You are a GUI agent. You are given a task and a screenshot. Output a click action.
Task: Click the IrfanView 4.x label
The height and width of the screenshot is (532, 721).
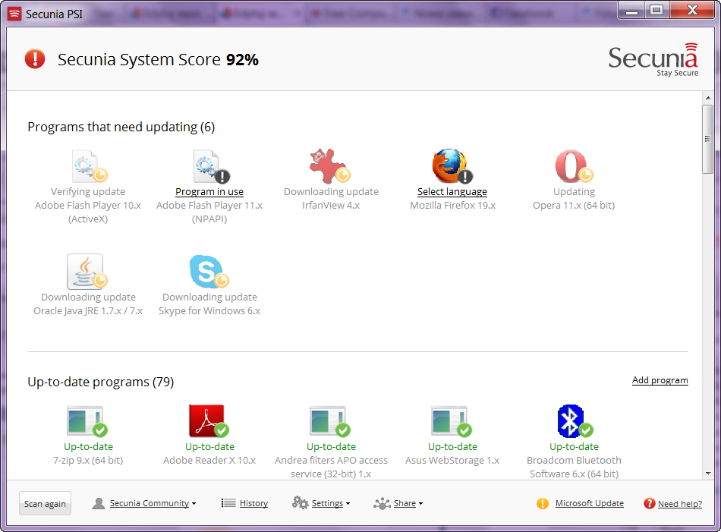(x=331, y=206)
